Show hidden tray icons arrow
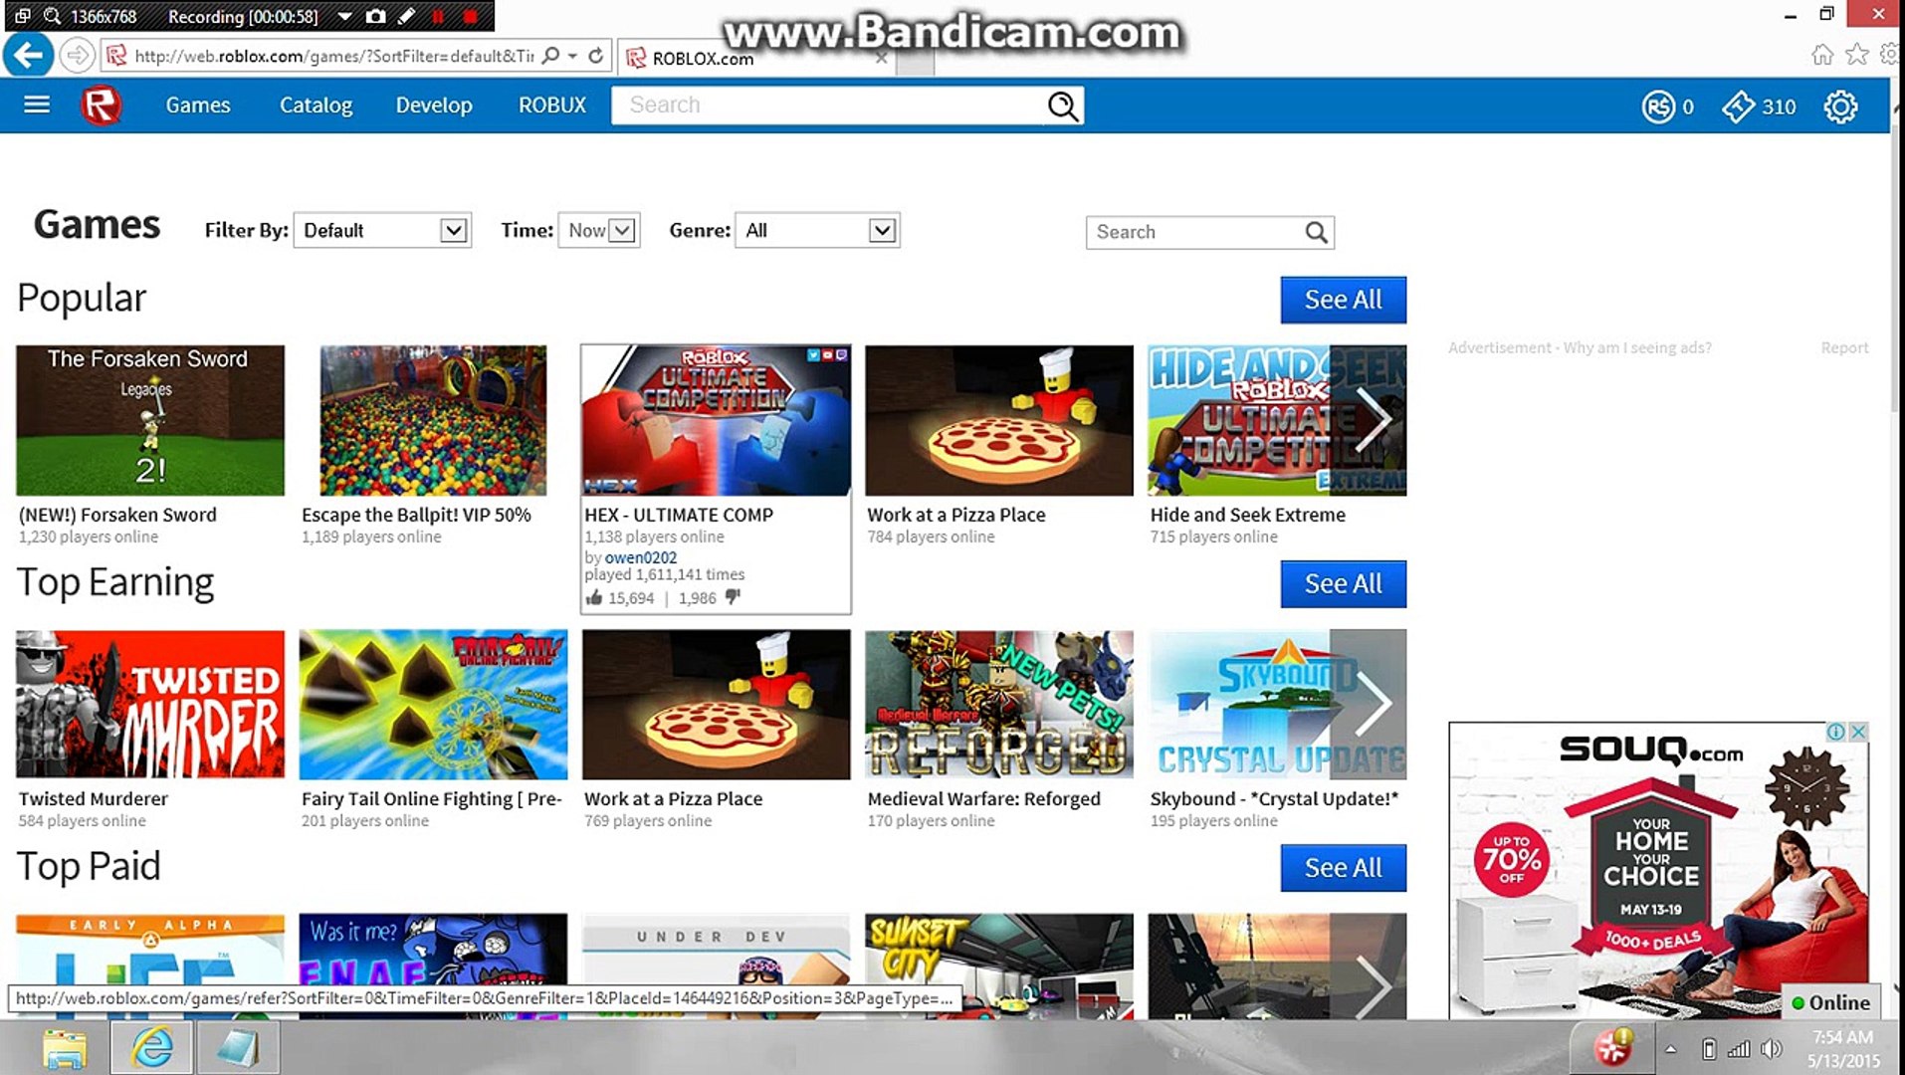The height and width of the screenshot is (1075, 1905). click(x=1671, y=1049)
